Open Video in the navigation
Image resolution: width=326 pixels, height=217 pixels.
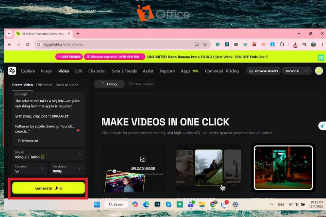(x=64, y=71)
